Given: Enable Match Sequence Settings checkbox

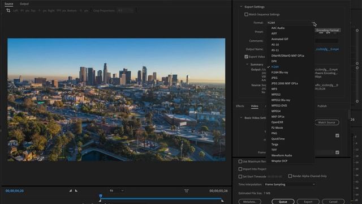Looking at the screenshot, I should (247, 14).
